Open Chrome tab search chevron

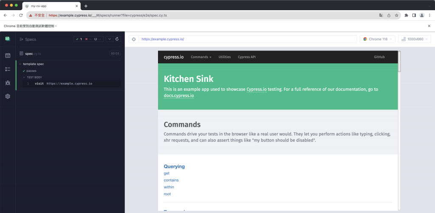(429, 6)
